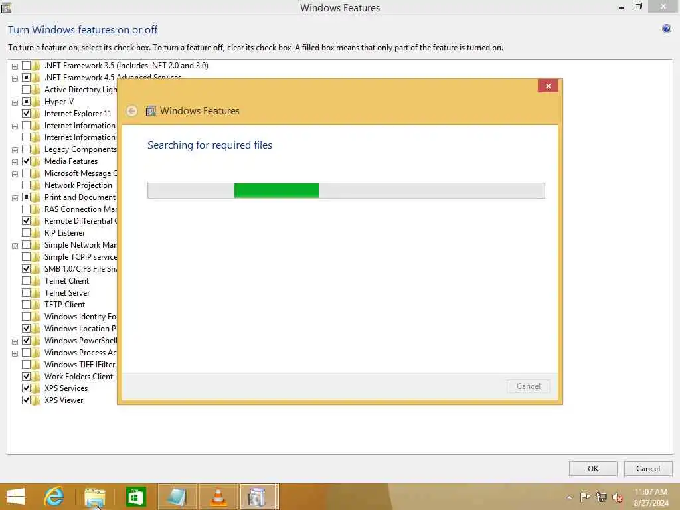
Task: Open Action Center flag icon
Action: pos(585,497)
